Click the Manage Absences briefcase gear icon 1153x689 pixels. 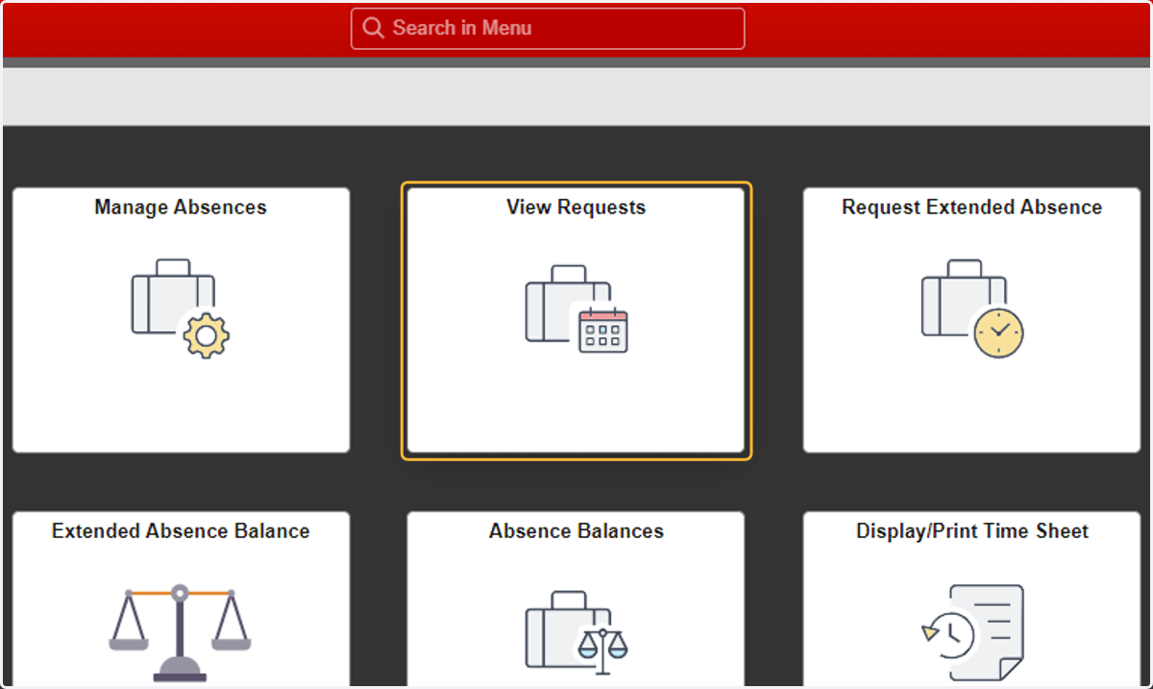click(181, 308)
